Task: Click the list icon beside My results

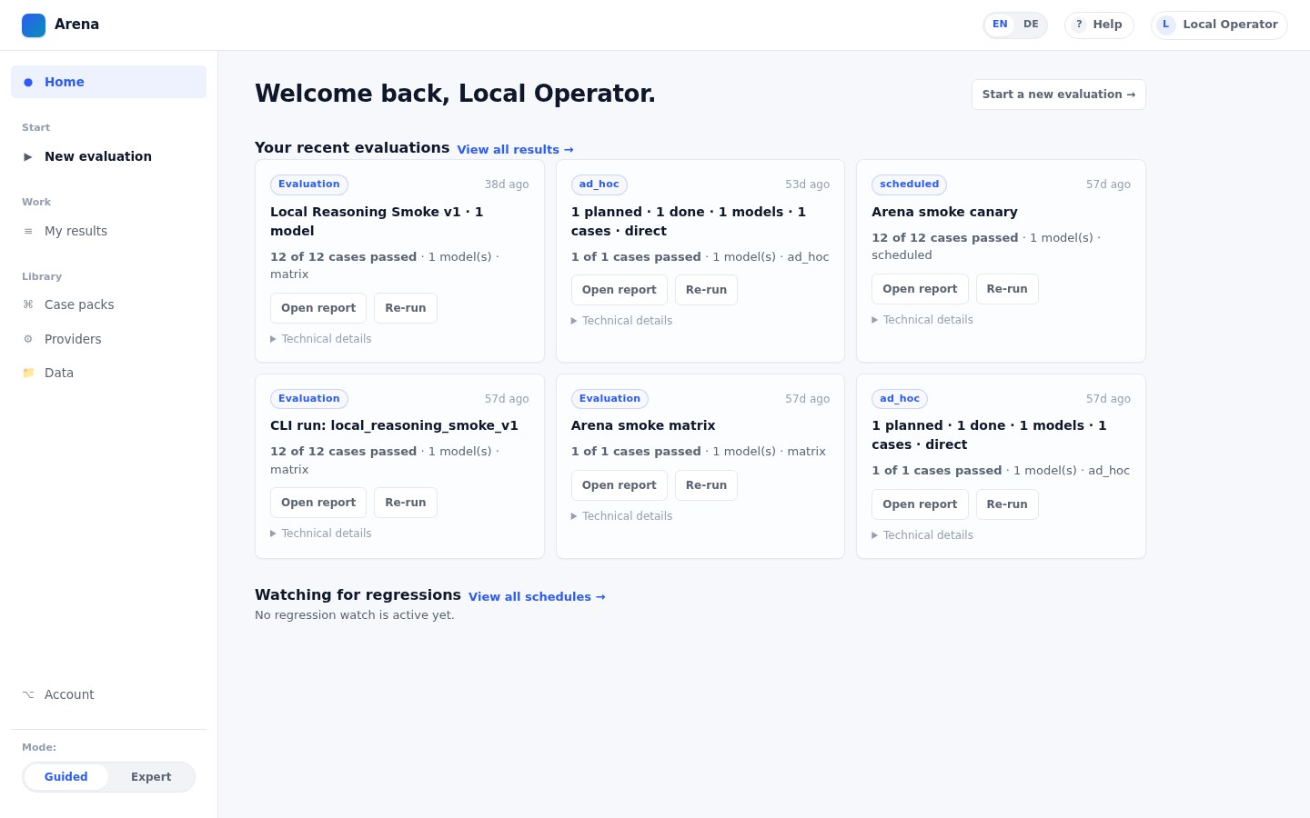Action: point(28,231)
